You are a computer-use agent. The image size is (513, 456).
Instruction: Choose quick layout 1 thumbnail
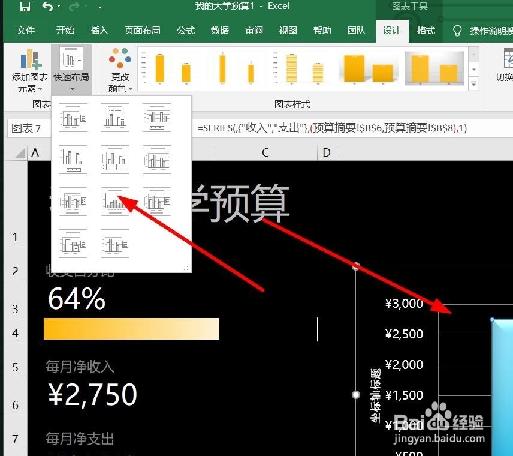click(x=73, y=117)
